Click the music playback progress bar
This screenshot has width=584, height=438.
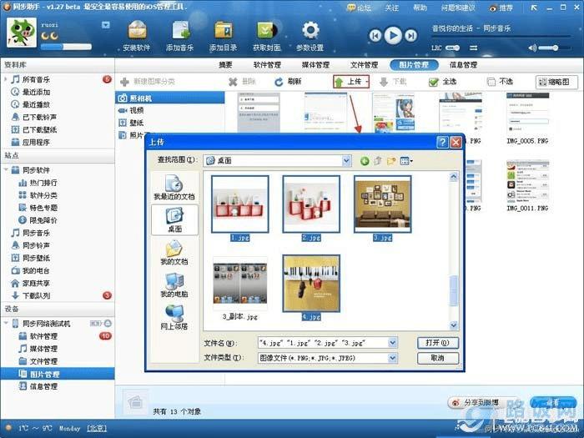501,37
